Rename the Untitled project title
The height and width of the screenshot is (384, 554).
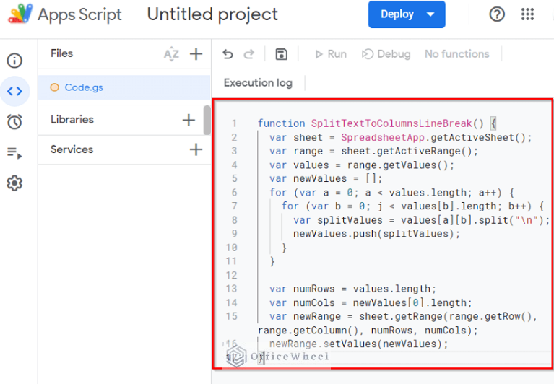coord(212,14)
